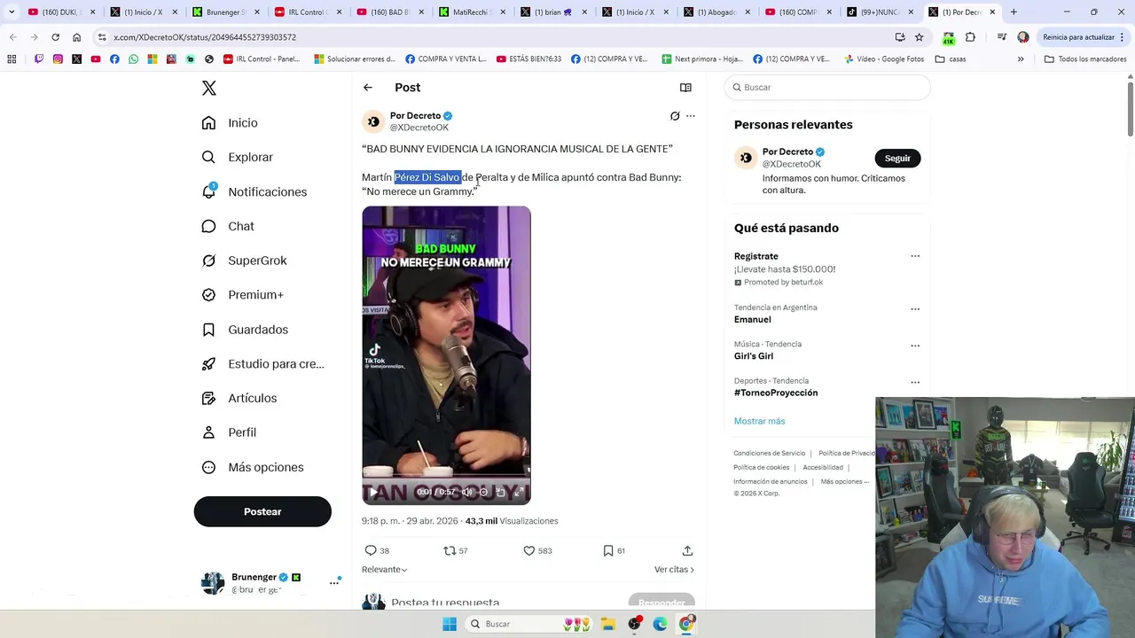Open options for Emanuel trend
This screenshot has width=1135, height=638.
tap(915, 309)
